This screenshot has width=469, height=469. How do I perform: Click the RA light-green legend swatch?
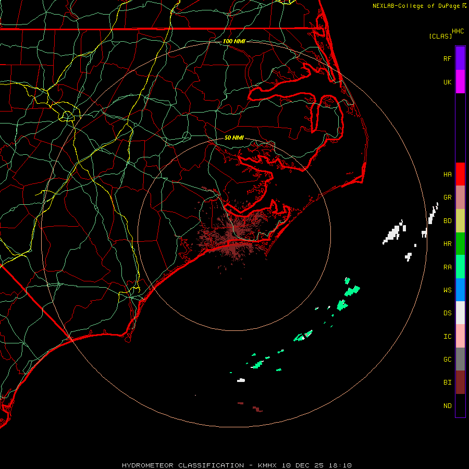[x=460, y=267]
